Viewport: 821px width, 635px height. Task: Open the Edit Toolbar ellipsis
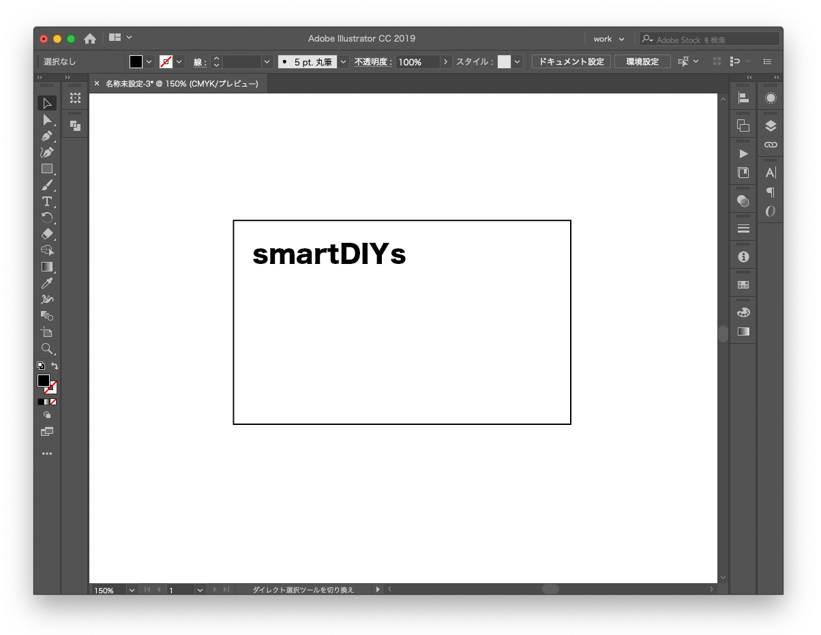[47, 453]
